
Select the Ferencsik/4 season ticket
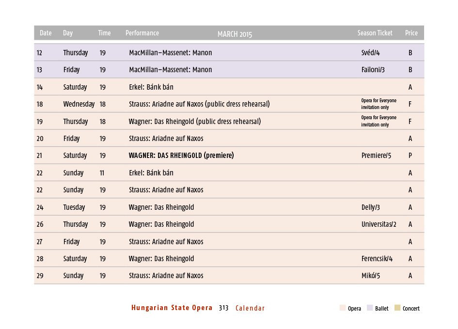[x=377, y=259]
